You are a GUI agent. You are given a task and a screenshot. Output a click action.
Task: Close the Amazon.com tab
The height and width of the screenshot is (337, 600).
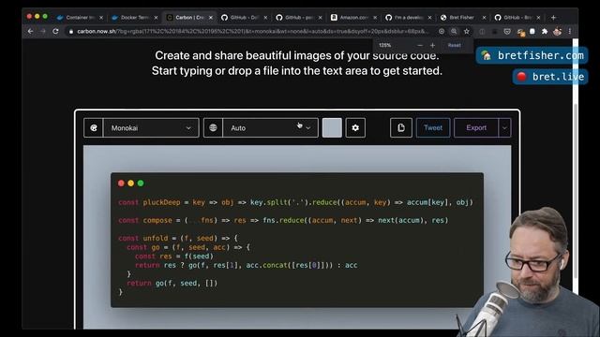(375, 18)
